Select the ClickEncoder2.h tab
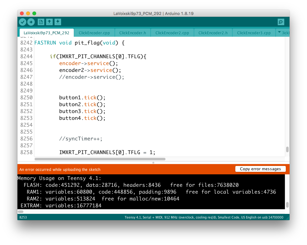The width and height of the screenshot is (307, 245). [213, 33]
